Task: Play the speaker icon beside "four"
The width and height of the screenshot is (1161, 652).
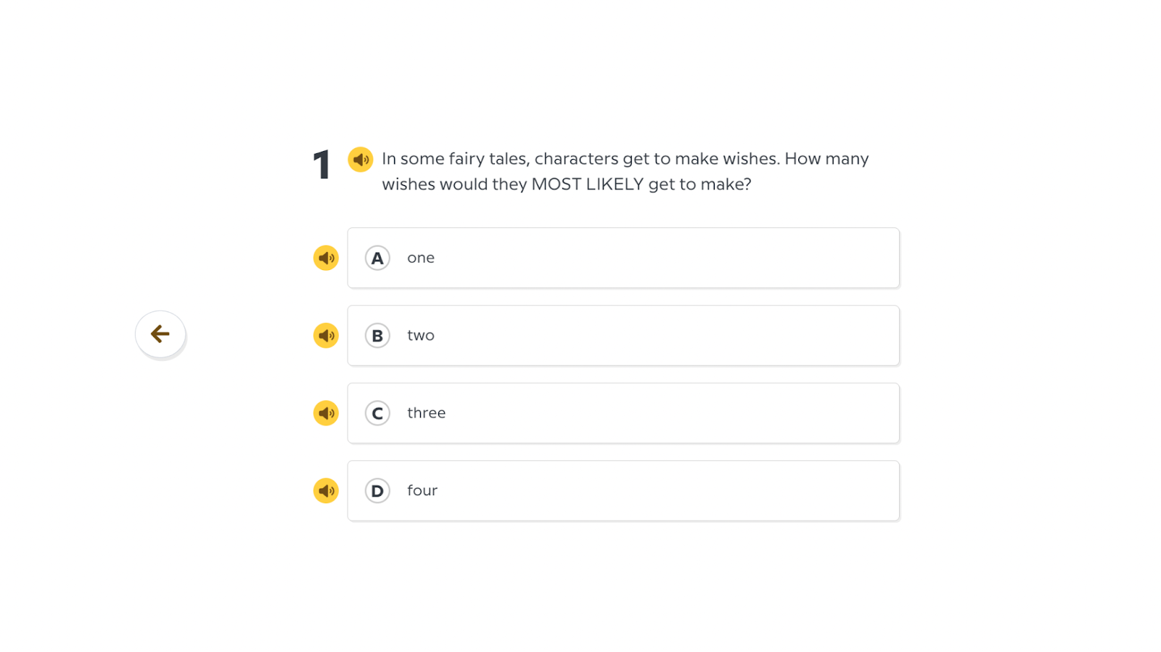Action: click(x=326, y=491)
